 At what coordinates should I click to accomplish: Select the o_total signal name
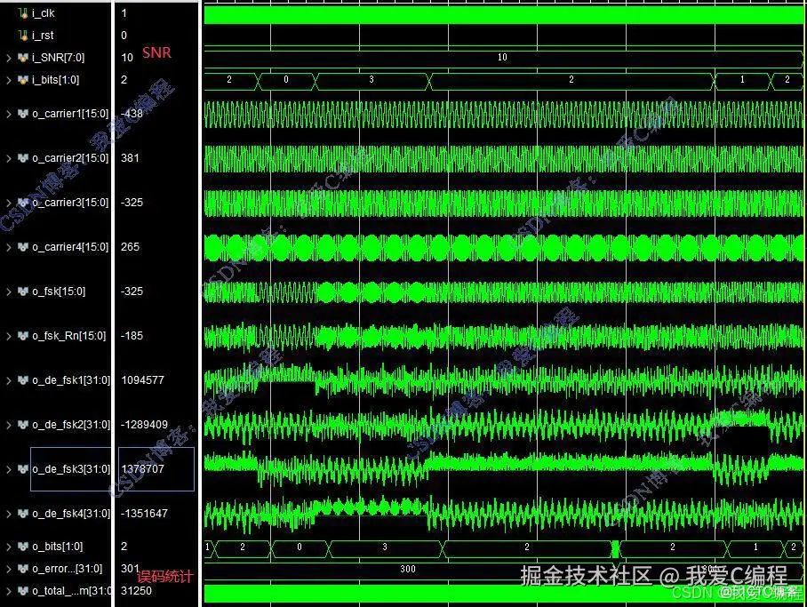71,591
